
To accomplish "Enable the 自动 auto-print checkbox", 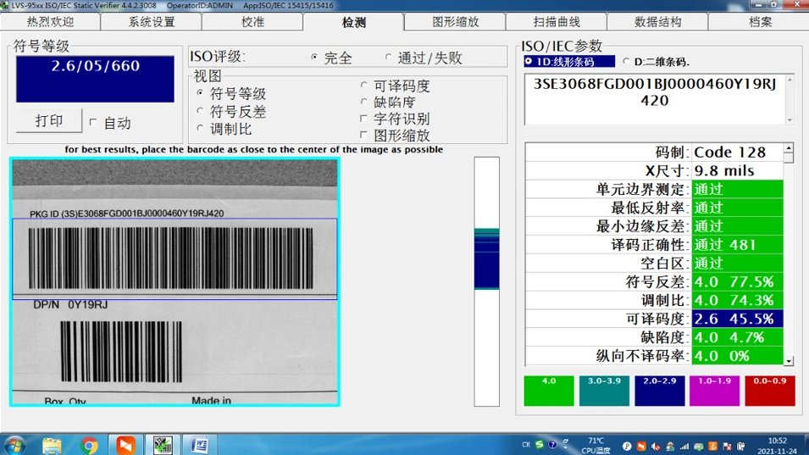I will (x=93, y=123).
